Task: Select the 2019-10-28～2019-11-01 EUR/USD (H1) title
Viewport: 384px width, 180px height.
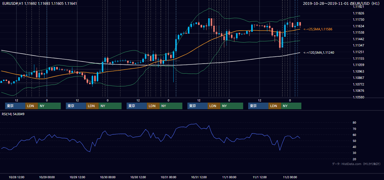Action: tap(342, 3)
